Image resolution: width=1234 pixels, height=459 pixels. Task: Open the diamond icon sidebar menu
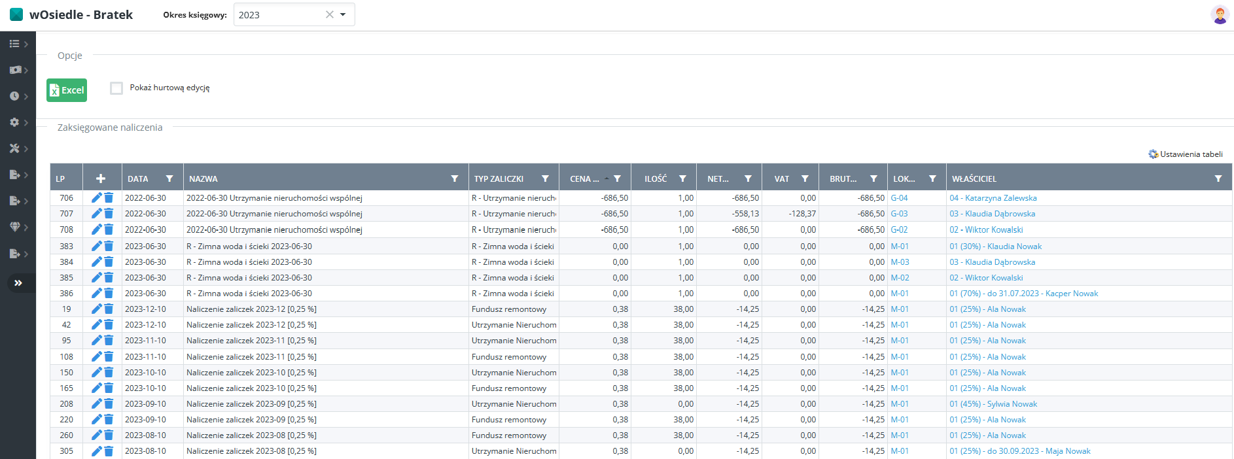[15, 227]
